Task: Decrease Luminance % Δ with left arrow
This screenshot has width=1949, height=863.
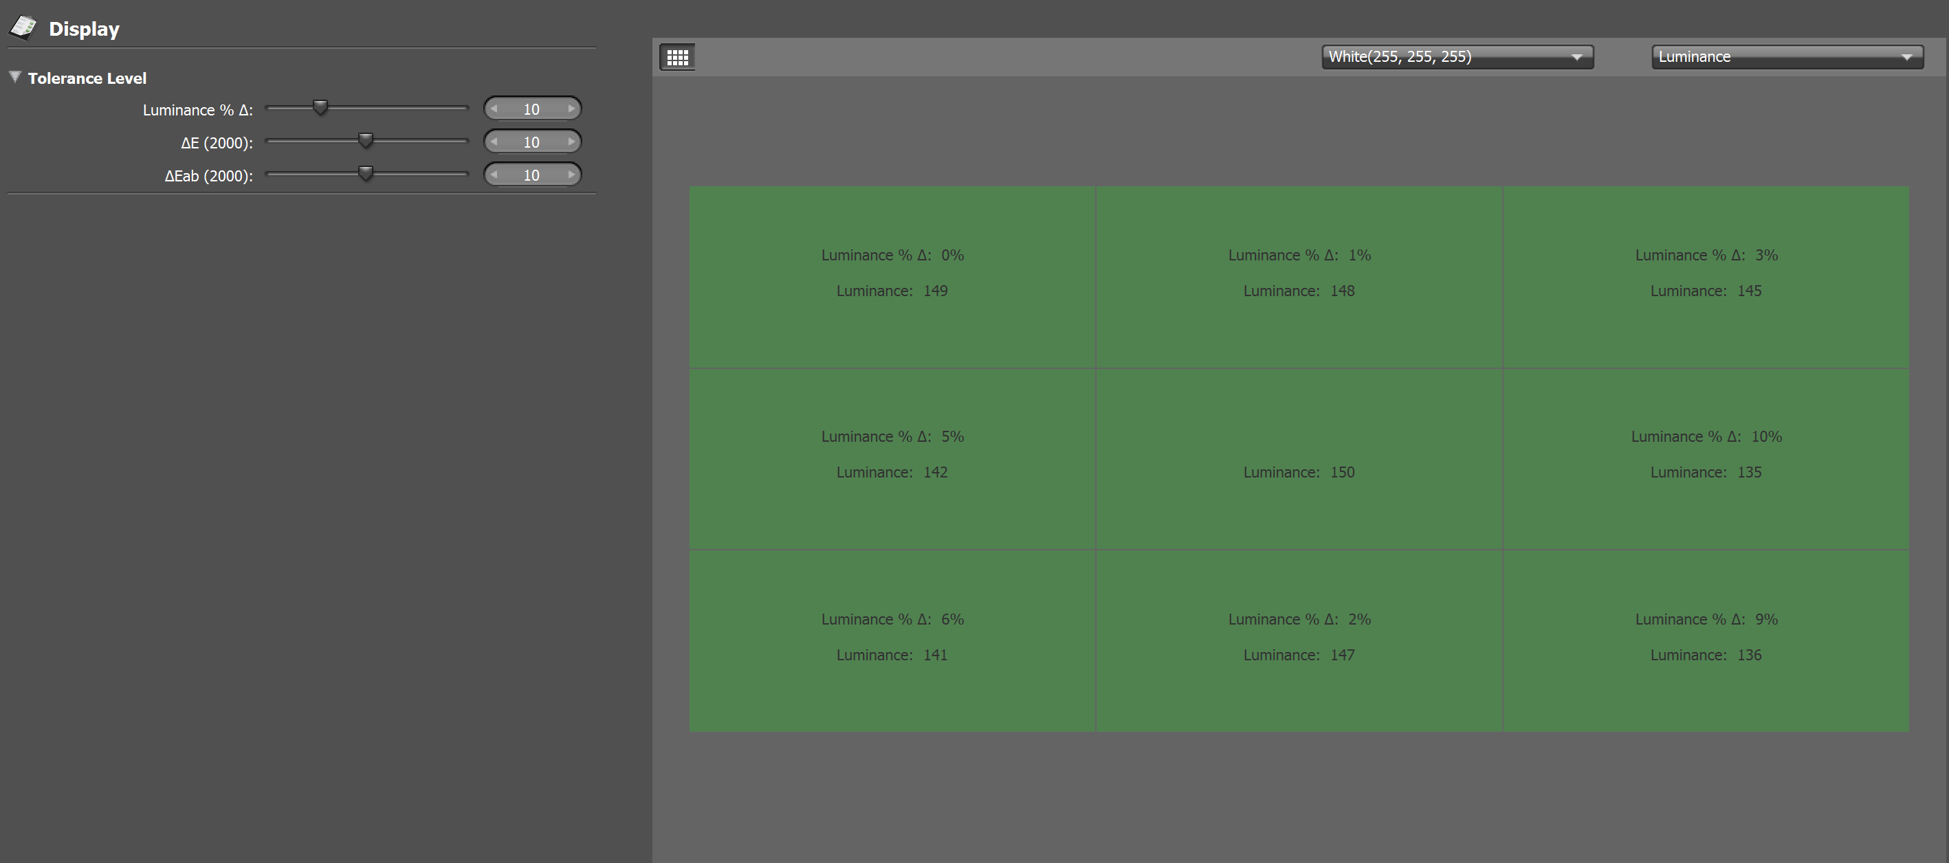Action: [x=494, y=109]
